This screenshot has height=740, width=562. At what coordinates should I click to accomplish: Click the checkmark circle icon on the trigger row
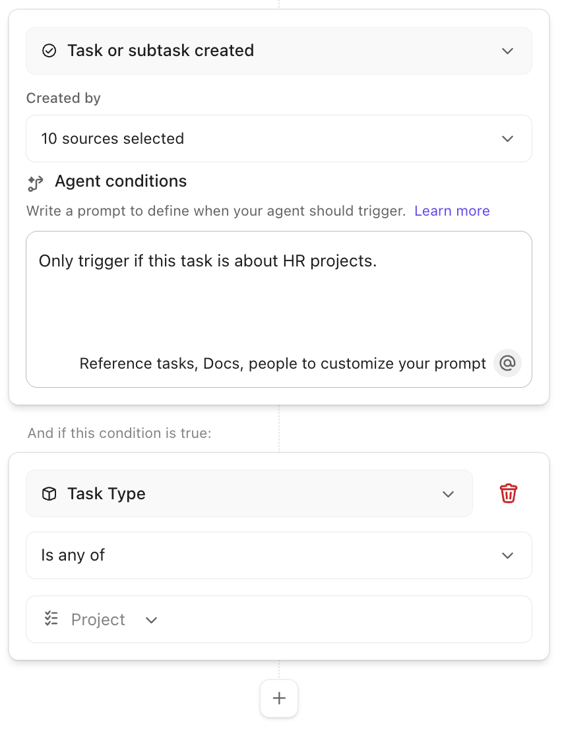(x=49, y=50)
